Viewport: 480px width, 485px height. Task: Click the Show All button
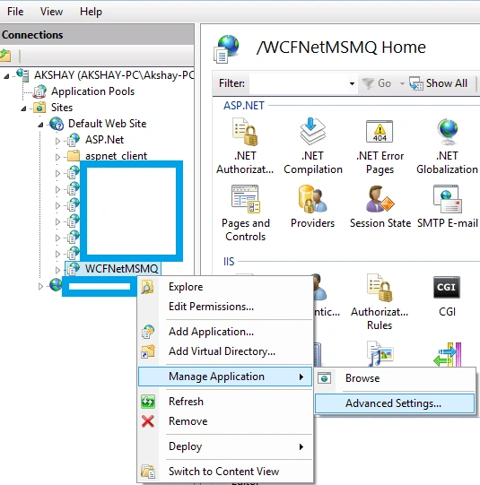pos(438,83)
